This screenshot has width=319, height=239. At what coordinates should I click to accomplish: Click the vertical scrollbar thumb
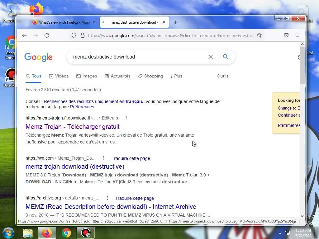pos(302,65)
